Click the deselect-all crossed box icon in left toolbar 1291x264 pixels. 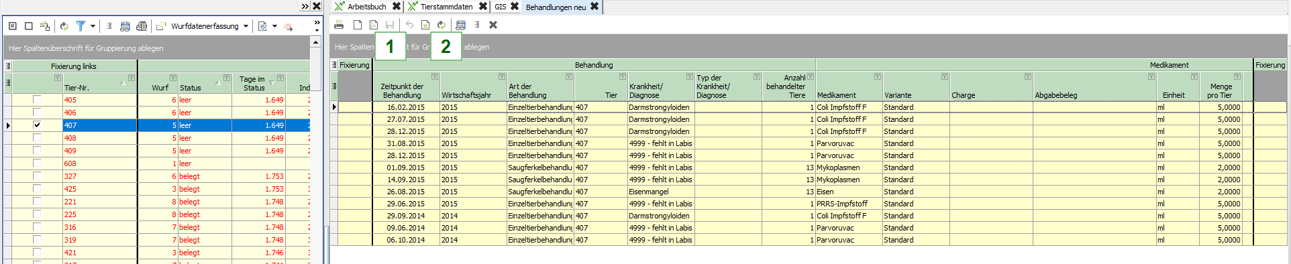click(12, 26)
